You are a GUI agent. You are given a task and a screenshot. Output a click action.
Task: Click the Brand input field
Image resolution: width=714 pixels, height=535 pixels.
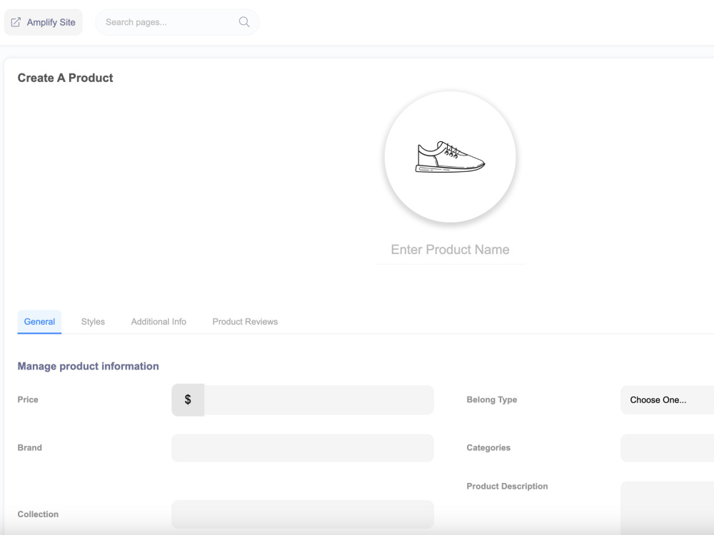302,447
